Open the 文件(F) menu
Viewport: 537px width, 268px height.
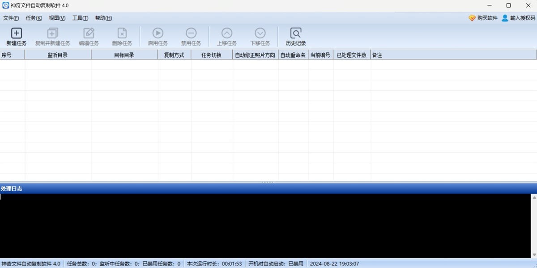(11, 18)
